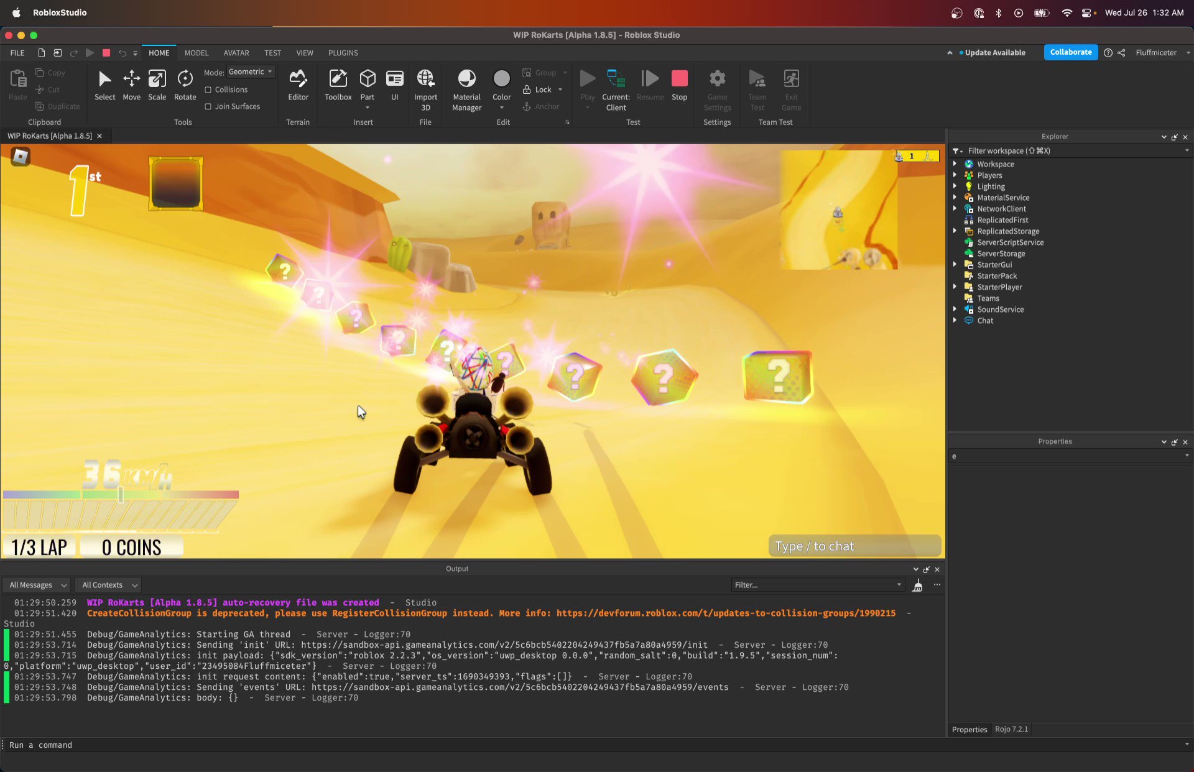Select ServerScriptService in Explorer
The width and height of the screenshot is (1194, 772).
(1010, 242)
